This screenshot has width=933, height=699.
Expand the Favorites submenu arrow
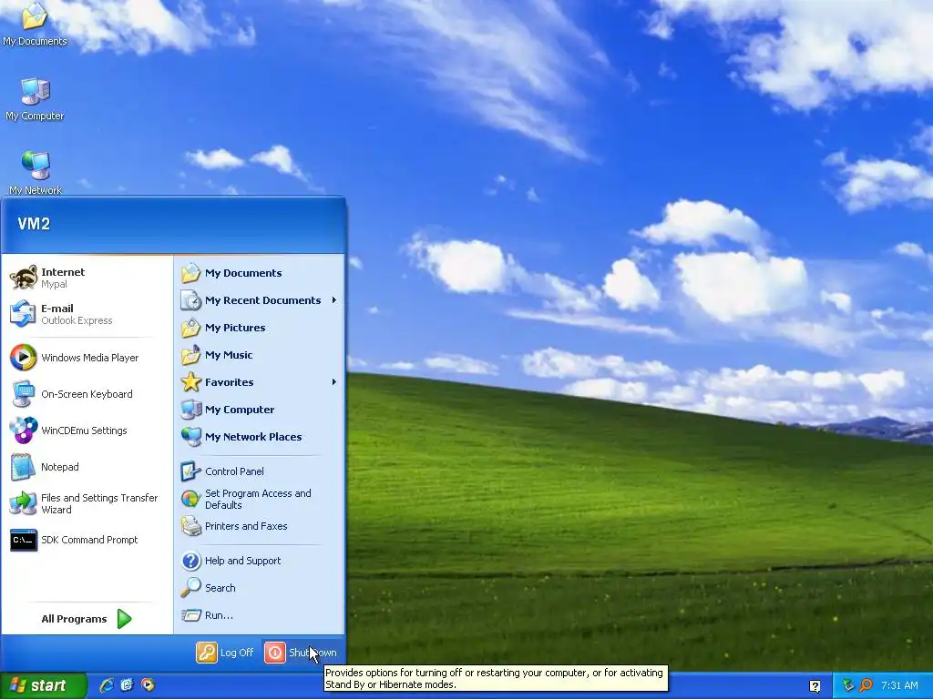334,382
